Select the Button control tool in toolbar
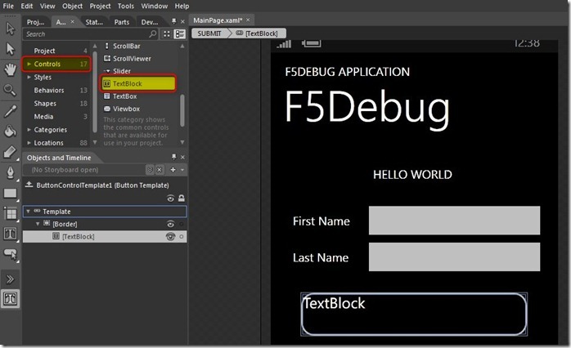This screenshot has width=571, height=348. pyautogui.click(x=10, y=255)
